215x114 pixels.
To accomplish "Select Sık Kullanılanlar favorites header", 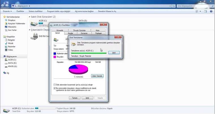I will point(12,17).
